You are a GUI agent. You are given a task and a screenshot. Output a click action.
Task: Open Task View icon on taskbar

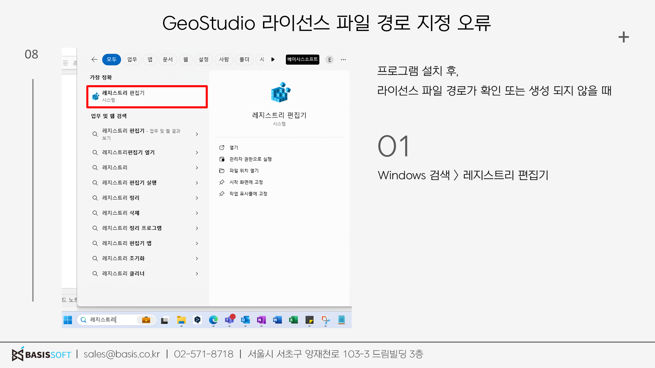click(x=165, y=320)
